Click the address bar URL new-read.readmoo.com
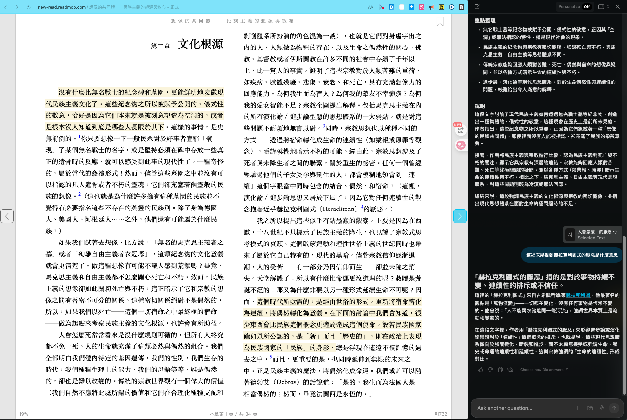 pos(62,7)
